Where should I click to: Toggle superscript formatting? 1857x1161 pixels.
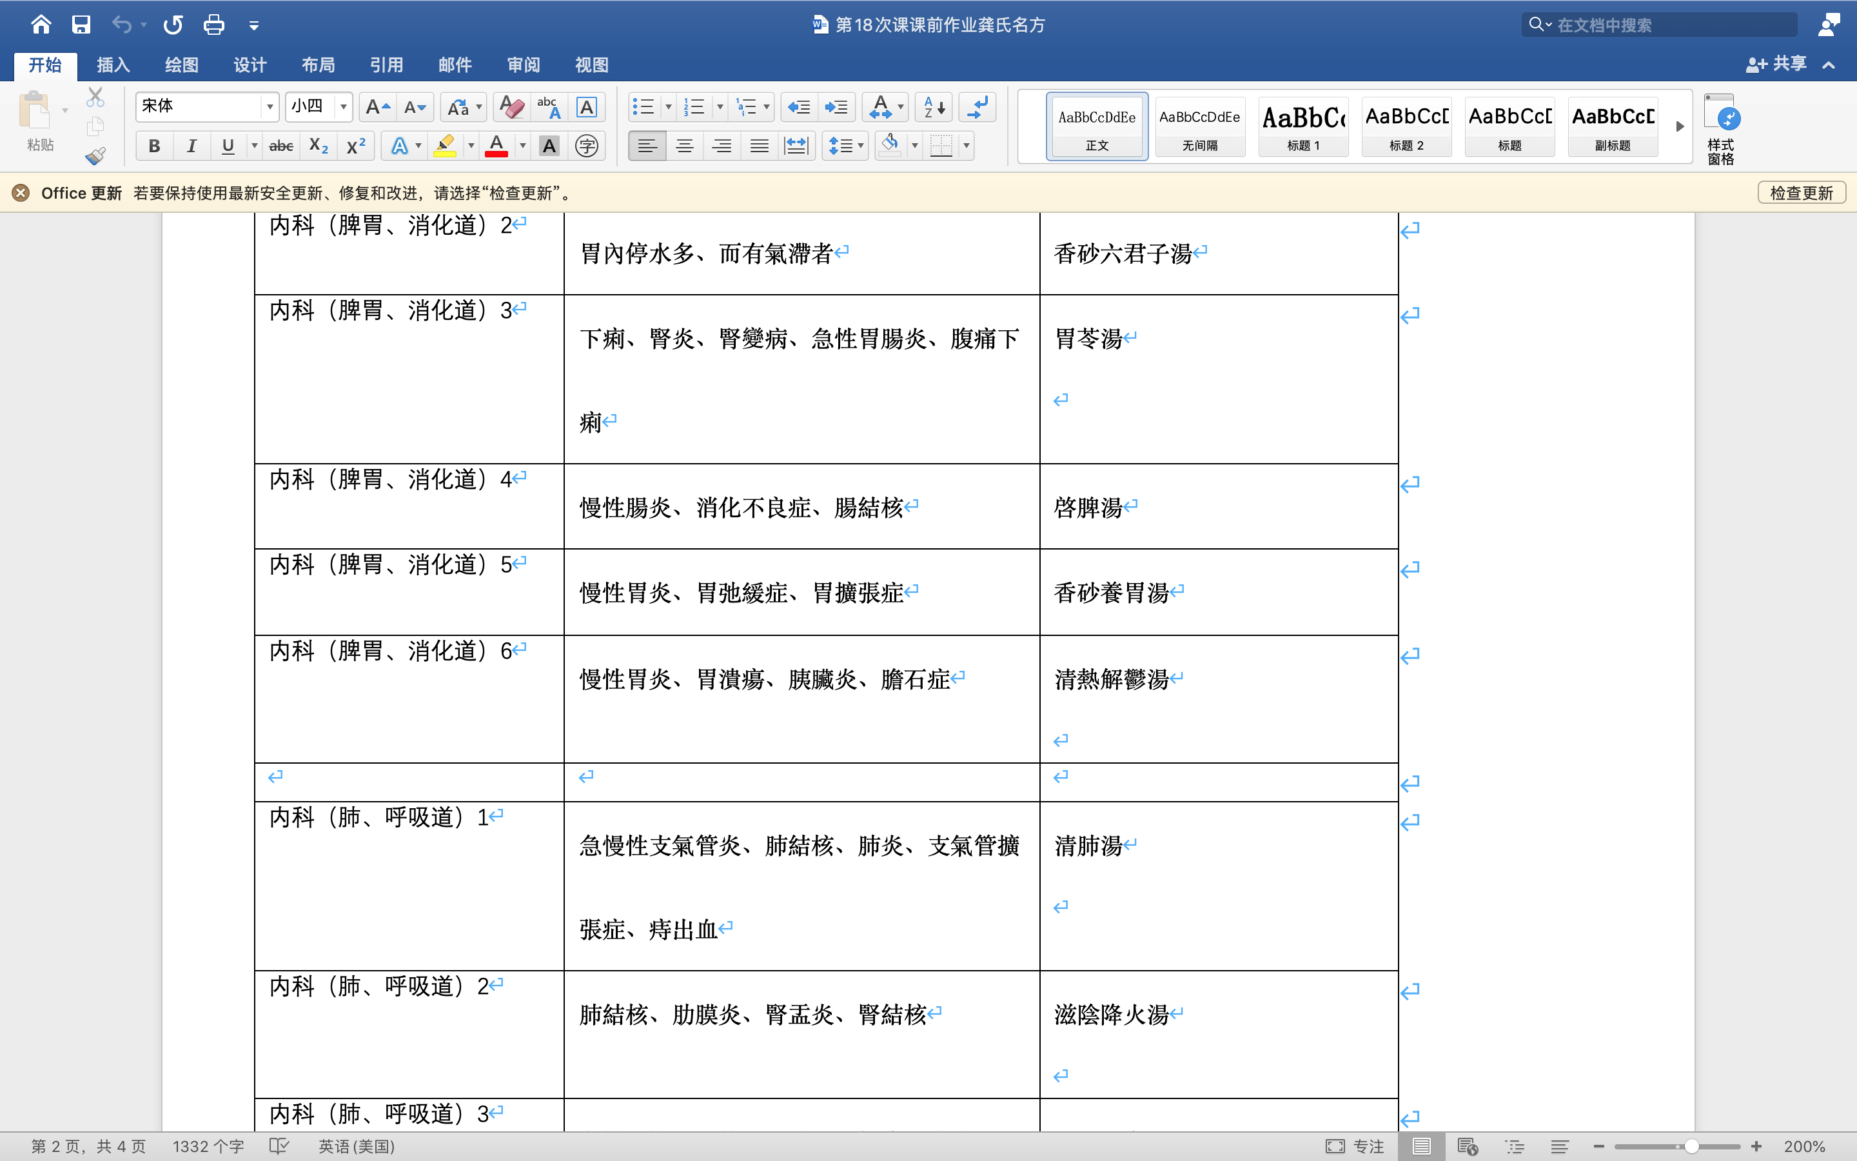click(355, 146)
